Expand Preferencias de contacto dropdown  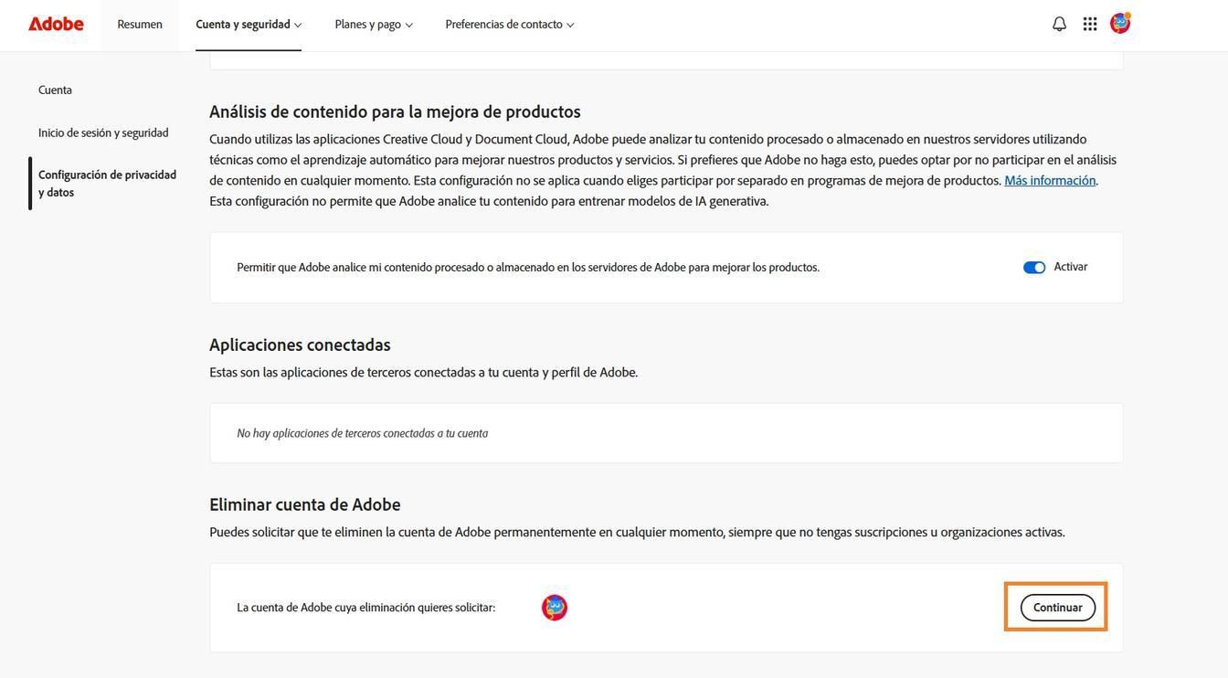click(x=510, y=25)
